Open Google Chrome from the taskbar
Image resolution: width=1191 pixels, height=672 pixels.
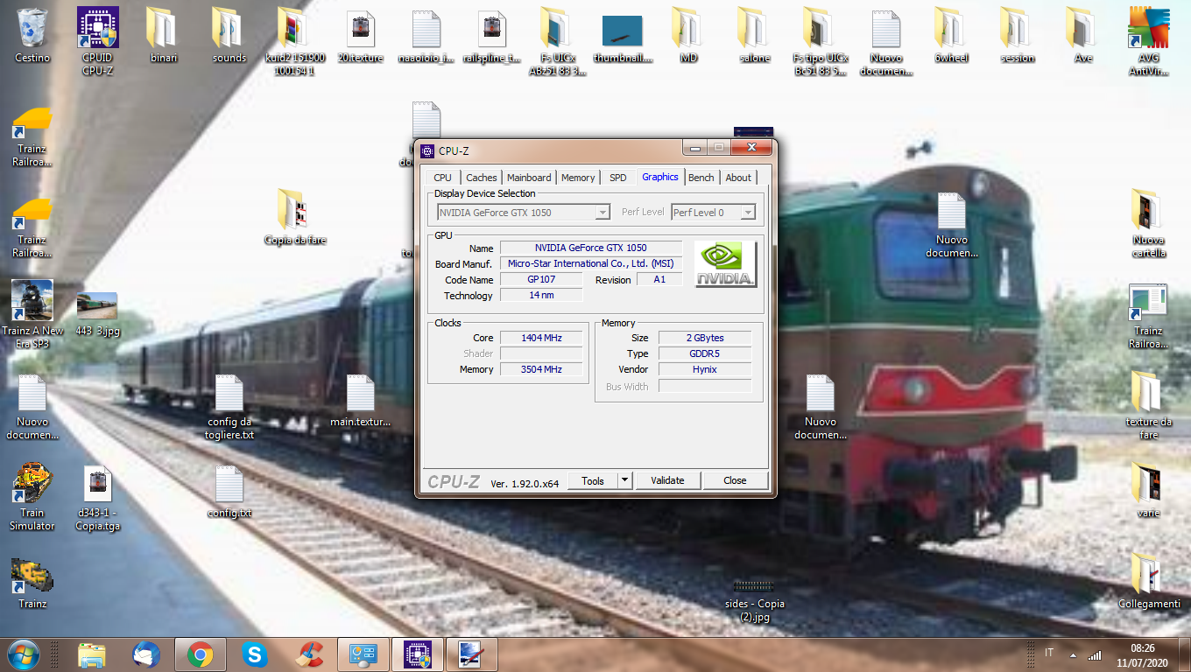[200, 654]
